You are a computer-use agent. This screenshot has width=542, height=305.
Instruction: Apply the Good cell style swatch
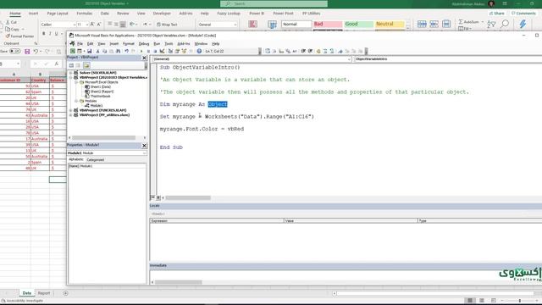(358, 24)
